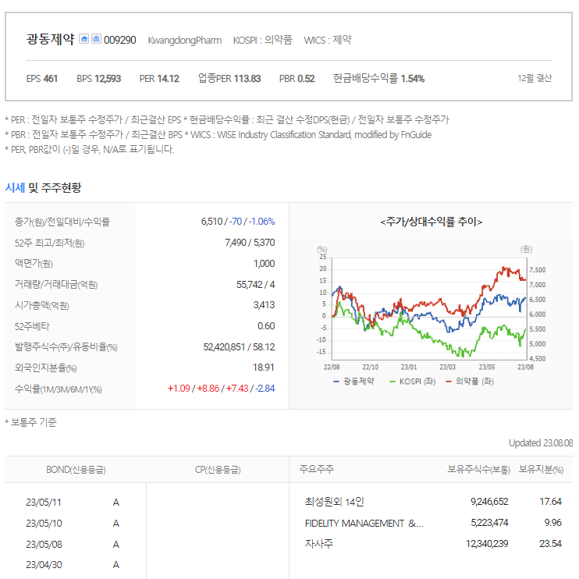Click the ownership percentage 23.54

[x=550, y=544]
